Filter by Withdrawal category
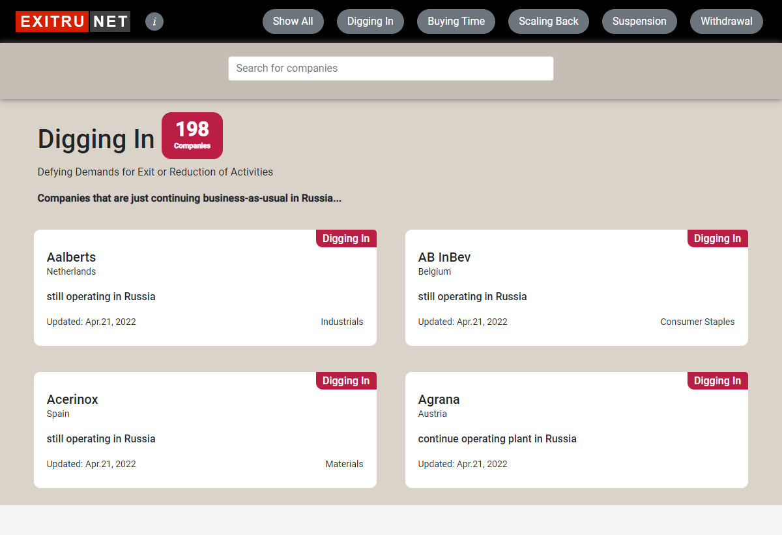782x535 pixels. click(x=726, y=22)
